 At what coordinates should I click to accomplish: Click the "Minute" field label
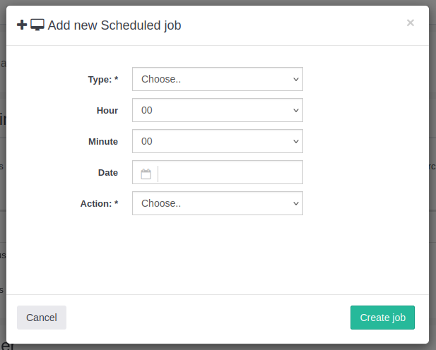point(103,142)
